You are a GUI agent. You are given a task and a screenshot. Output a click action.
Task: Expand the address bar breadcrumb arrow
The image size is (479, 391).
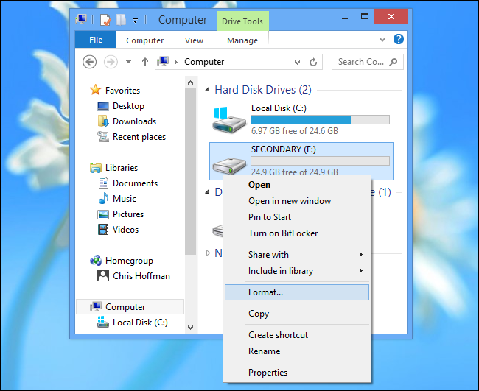pos(176,62)
